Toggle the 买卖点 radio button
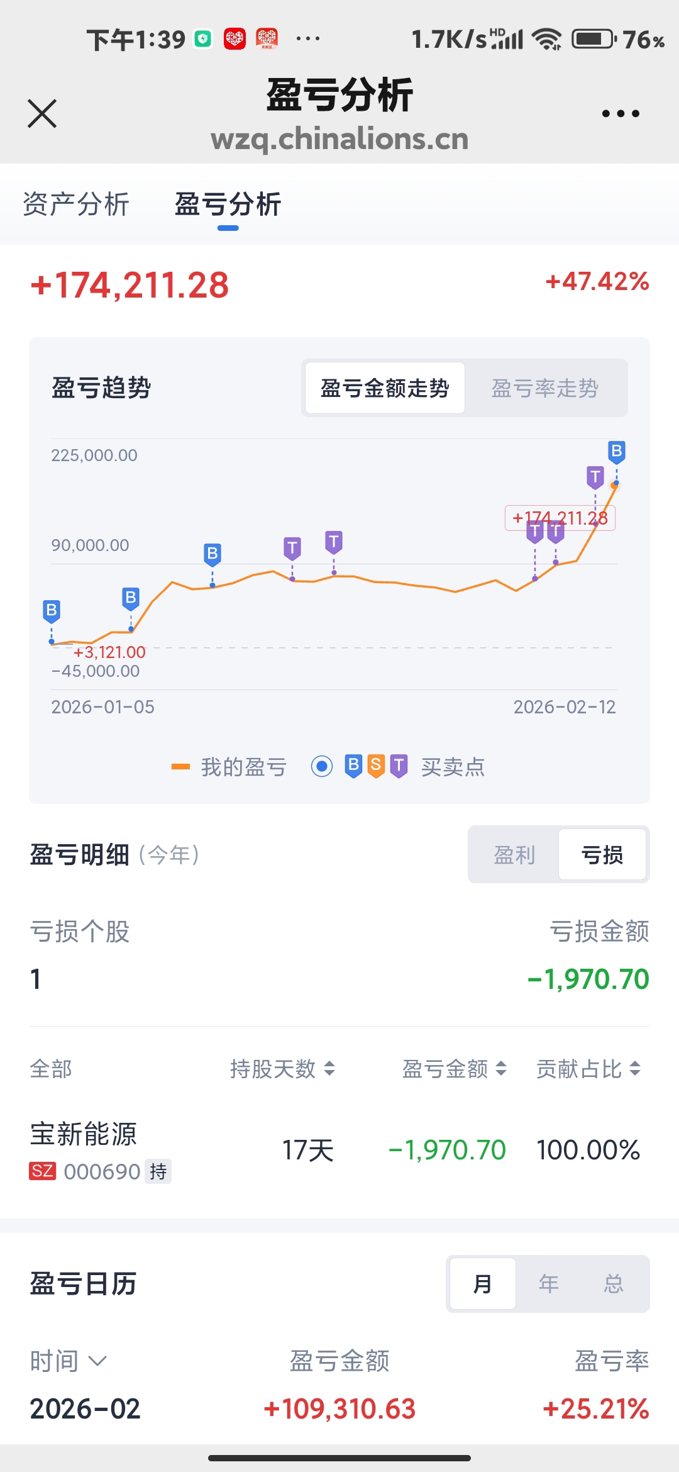Image resolution: width=679 pixels, height=1472 pixels. pos(322,766)
